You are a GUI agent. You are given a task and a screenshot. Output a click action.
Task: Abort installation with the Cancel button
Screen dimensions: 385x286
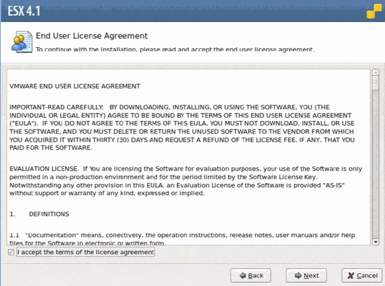(361, 275)
